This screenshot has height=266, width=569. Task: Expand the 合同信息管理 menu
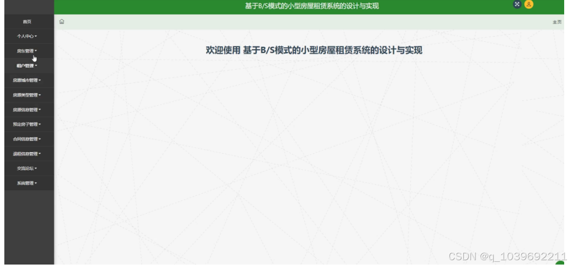[27, 139]
